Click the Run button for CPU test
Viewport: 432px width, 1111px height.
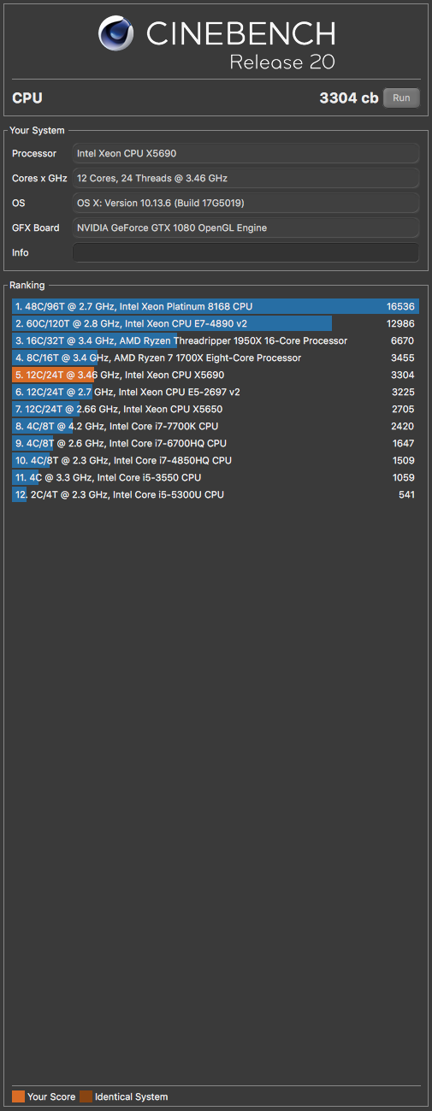coord(401,98)
